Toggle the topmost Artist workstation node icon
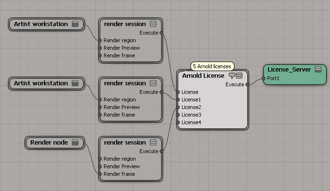Image resolution: width=330 pixels, height=191 pixels. pyautogui.click(x=75, y=24)
